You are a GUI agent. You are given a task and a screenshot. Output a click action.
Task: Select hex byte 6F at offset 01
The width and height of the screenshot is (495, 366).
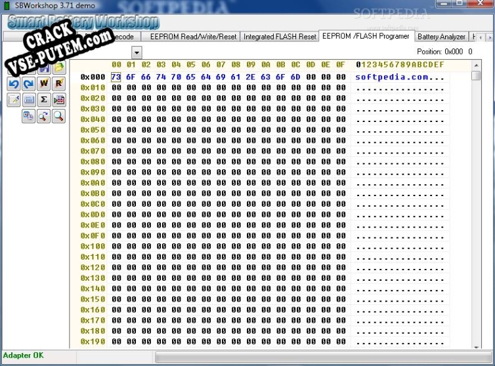point(131,77)
